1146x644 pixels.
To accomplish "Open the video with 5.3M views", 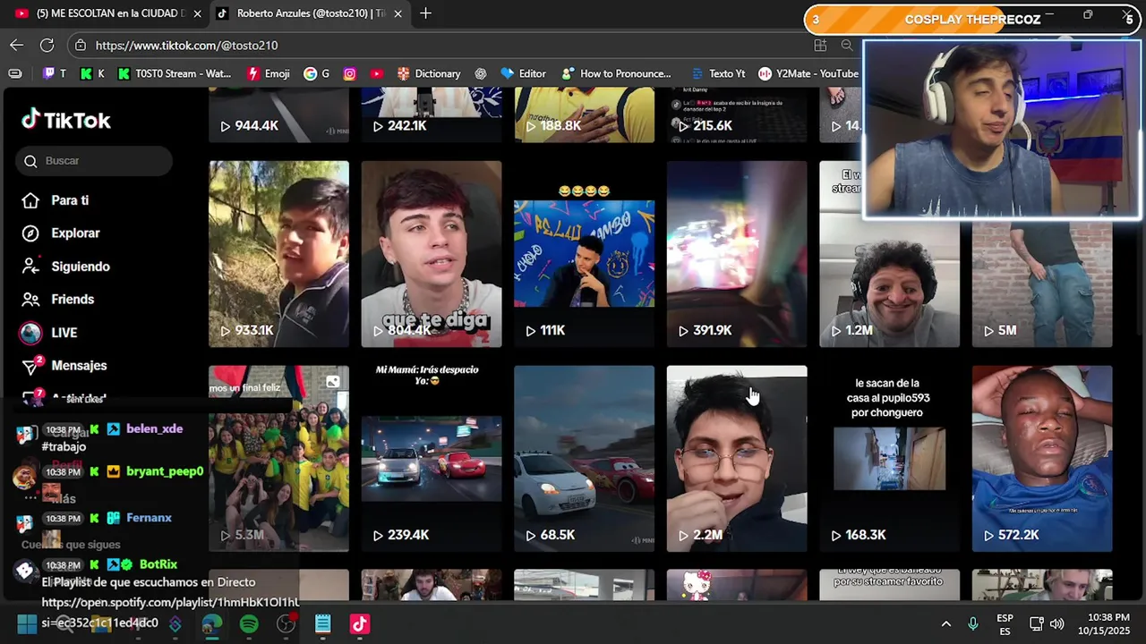I will point(278,458).
